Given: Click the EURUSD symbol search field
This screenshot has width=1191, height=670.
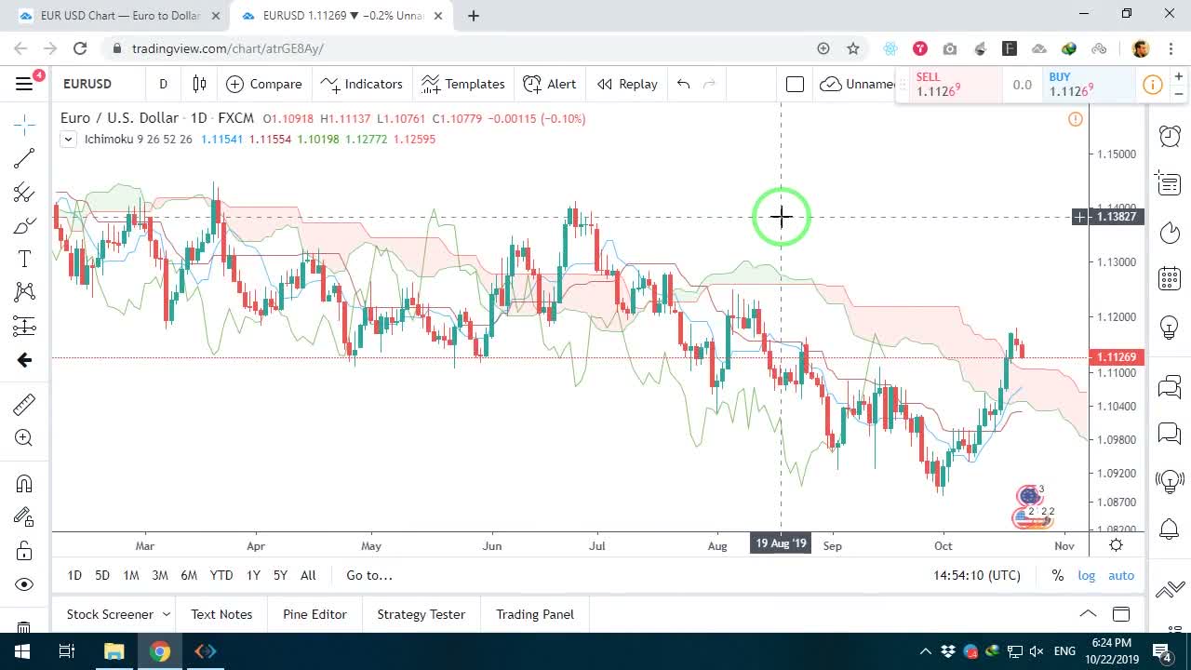Looking at the screenshot, I should 97,84.
